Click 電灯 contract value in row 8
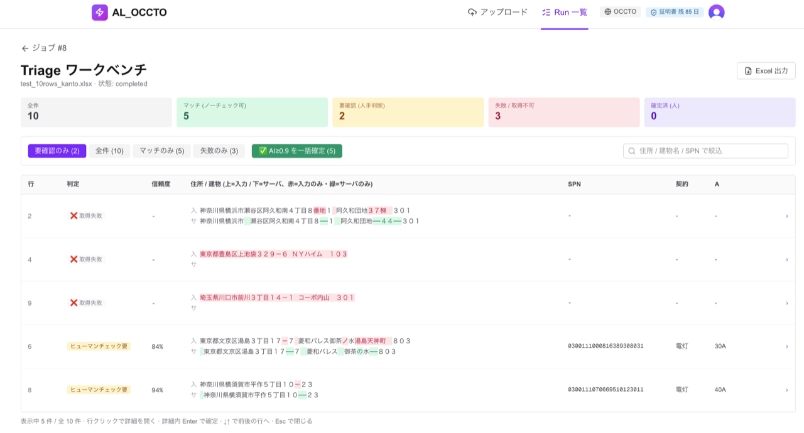Image resolution: width=804 pixels, height=433 pixels. point(682,390)
